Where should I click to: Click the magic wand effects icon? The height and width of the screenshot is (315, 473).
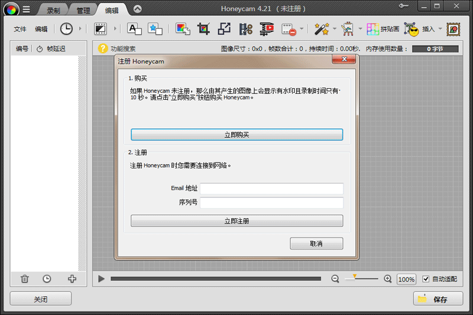click(x=321, y=28)
